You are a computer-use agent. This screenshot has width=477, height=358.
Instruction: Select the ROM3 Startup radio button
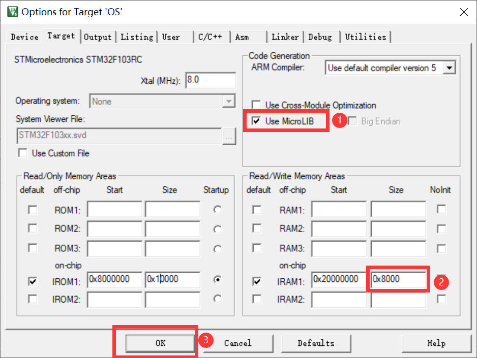pyautogui.click(x=217, y=249)
